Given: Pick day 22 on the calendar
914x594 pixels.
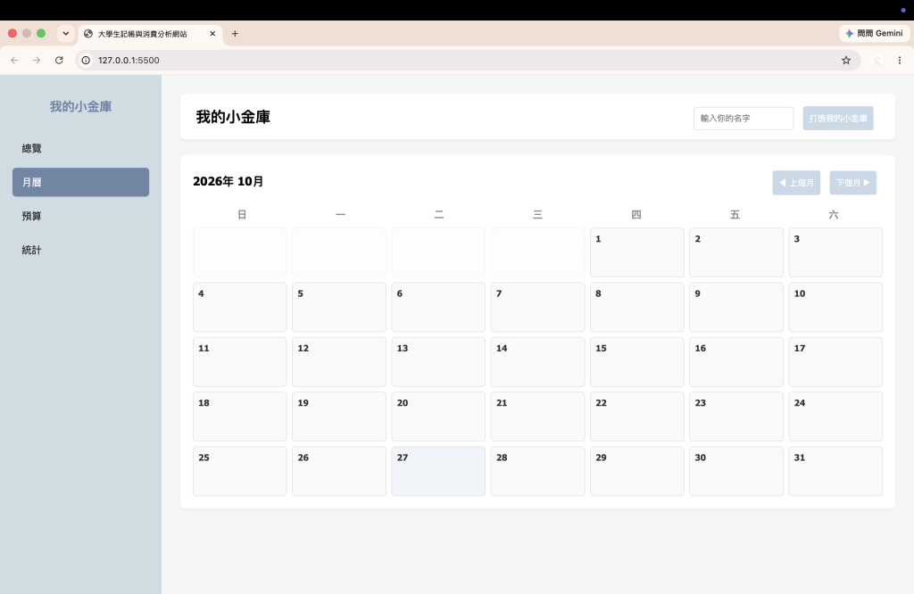Looking at the screenshot, I should pyautogui.click(x=637, y=417).
